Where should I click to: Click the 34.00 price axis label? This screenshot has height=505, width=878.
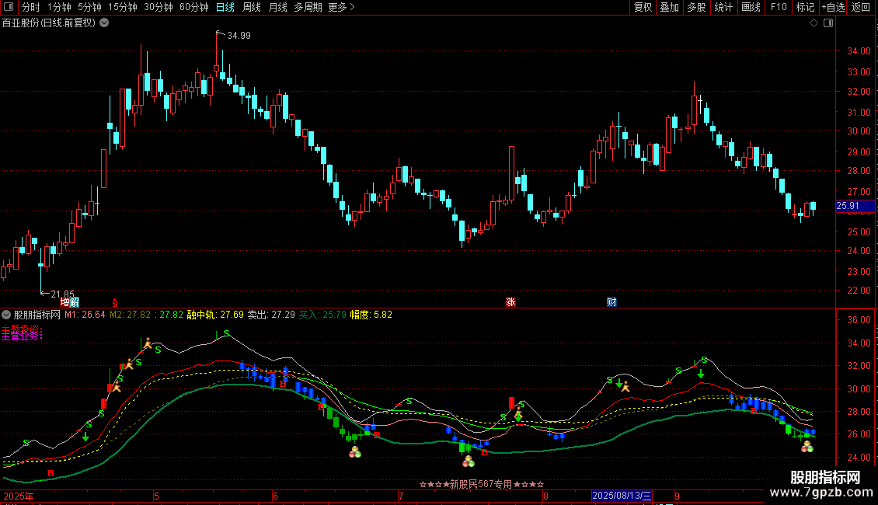pyautogui.click(x=859, y=51)
